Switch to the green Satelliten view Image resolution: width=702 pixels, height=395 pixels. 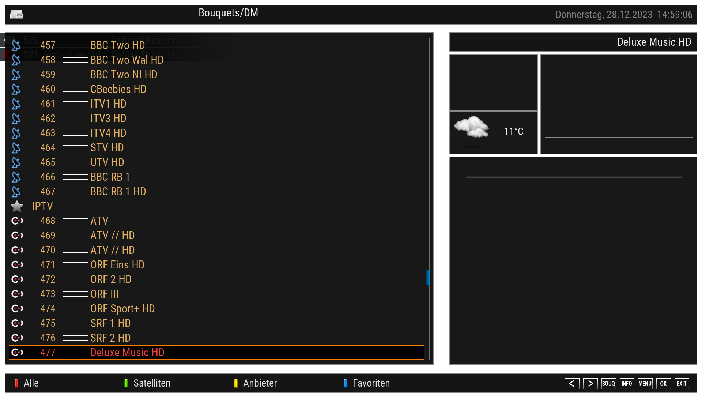[152, 383]
